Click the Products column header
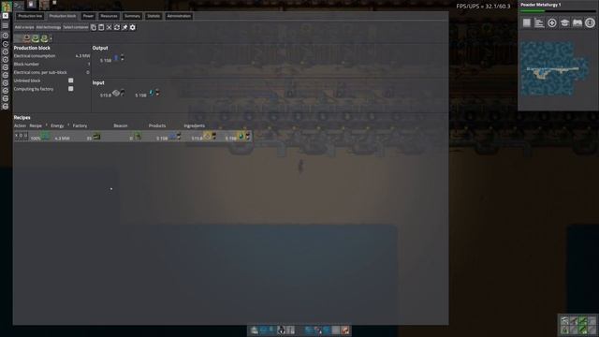This screenshot has height=337, width=599. (x=157, y=125)
